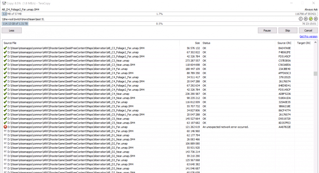
Task: Click the target path \\the-rock\twitch\HoroSteam\test 5\
Action: tap(23, 19)
